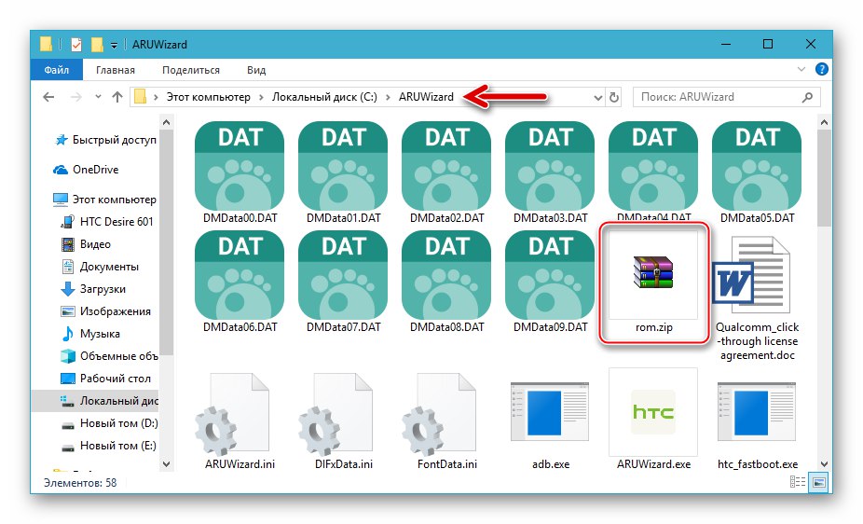The width and height of the screenshot is (863, 524).
Task: Select the DMData07.DAT file icon
Action: 343,275
